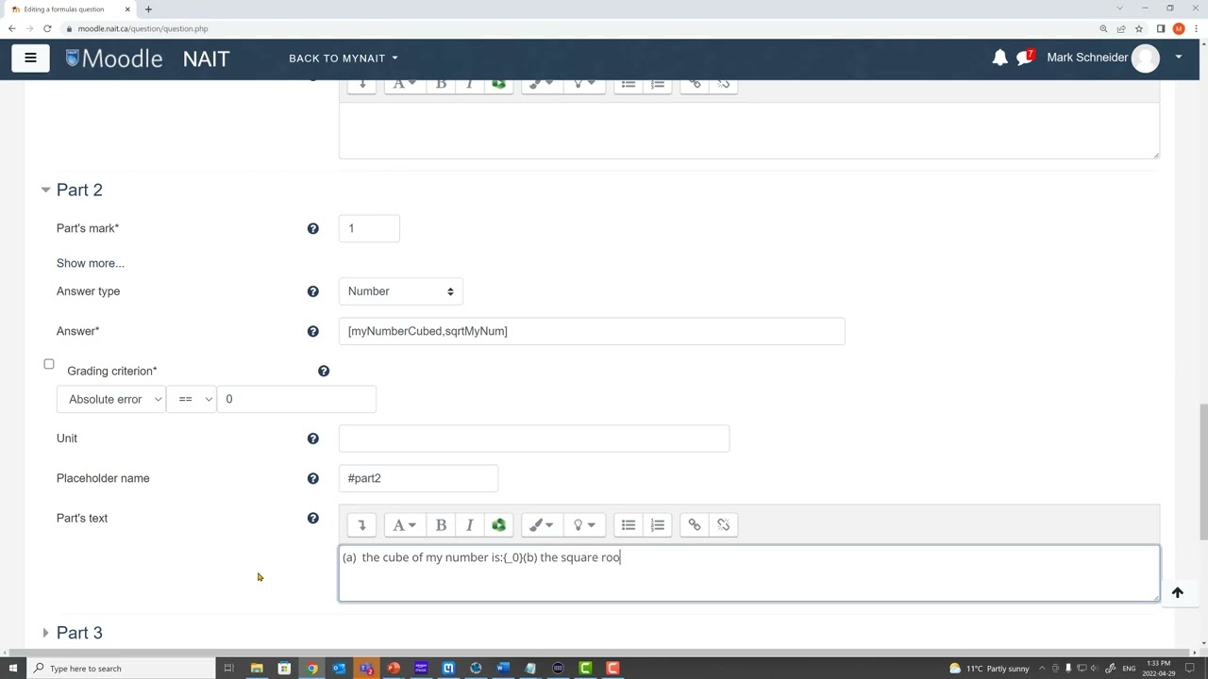Open the hamburger side menu
Screen dimensions: 1208x679
pyautogui.click(x=30, y=58)
